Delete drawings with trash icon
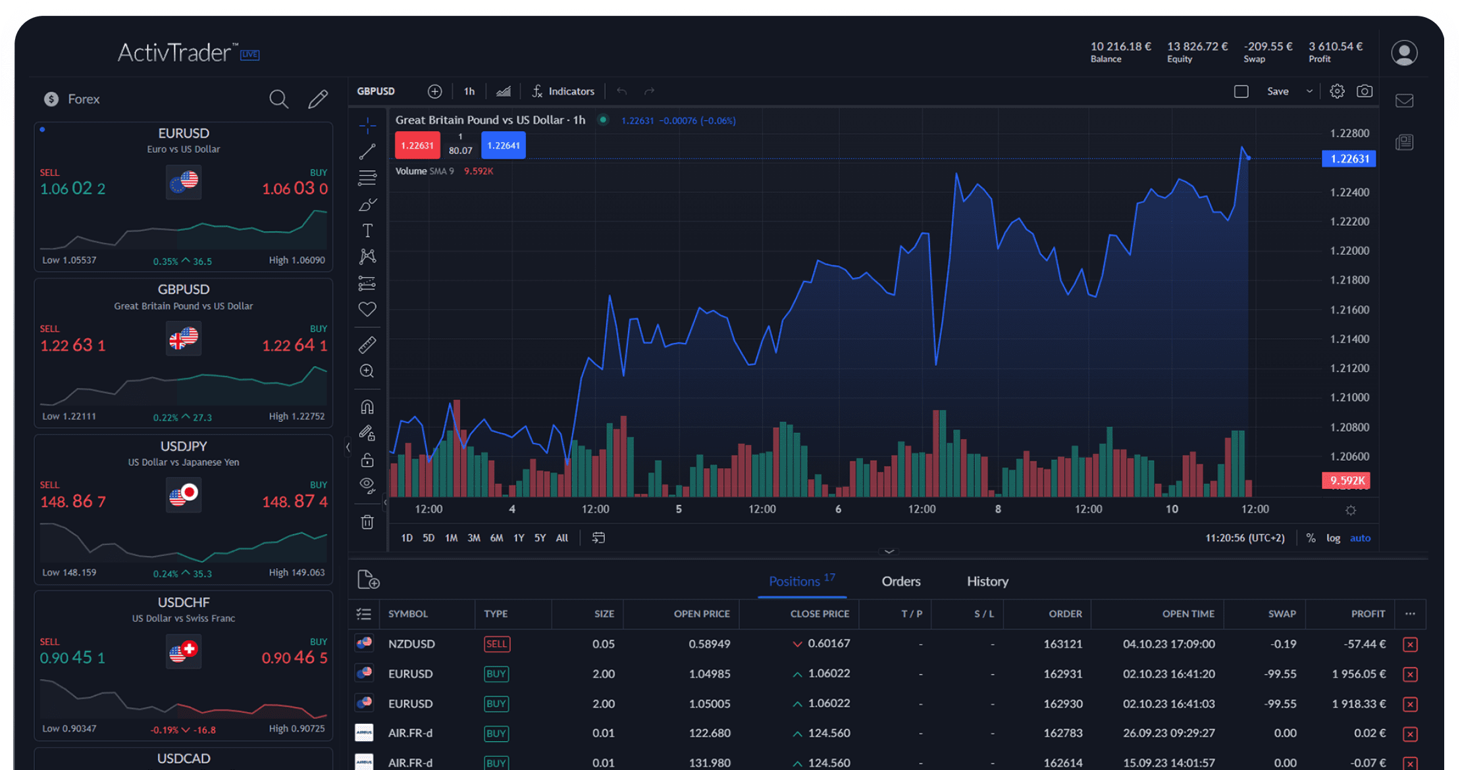Viewport: 1460px width, 770px height. point(367,522)
